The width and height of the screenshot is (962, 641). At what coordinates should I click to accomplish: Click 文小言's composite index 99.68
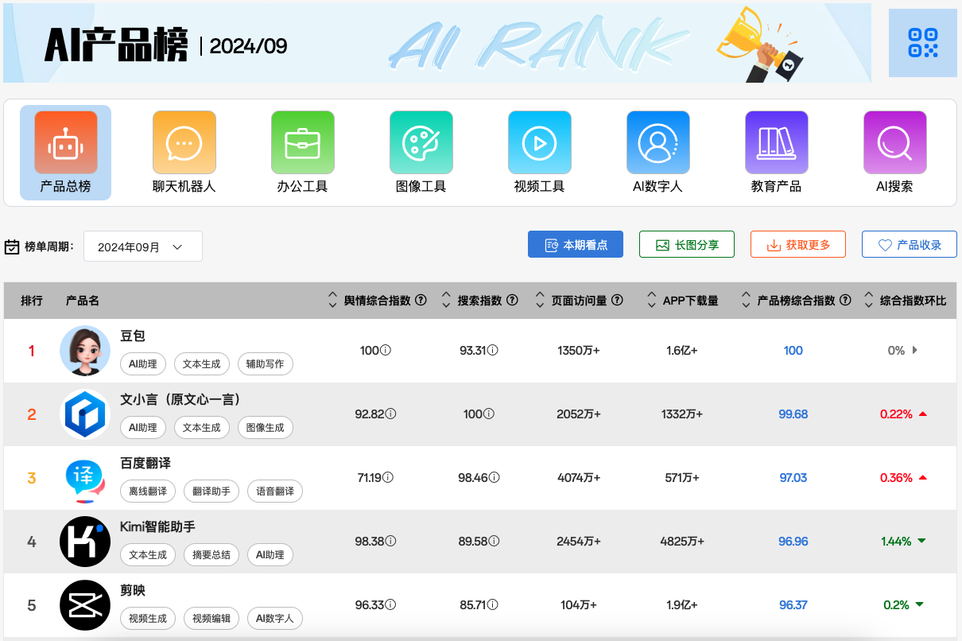(x=793, y=414)
